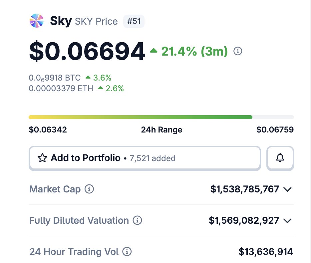This screenshot has height=263, width=311.
Task: Click the 21.4% (3m) change label
Action: point(194,51)
